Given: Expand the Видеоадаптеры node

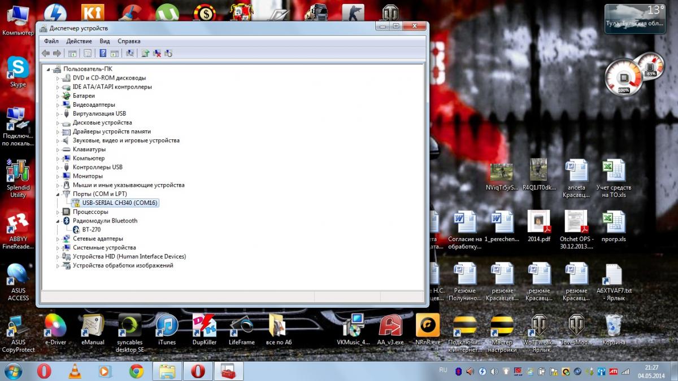Looking at the screenshot, I should coord(58,105).
